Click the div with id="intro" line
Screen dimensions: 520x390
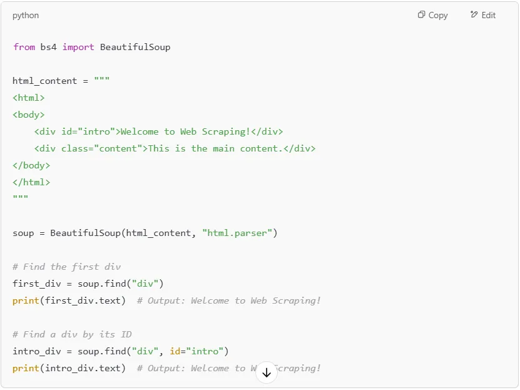158,131
